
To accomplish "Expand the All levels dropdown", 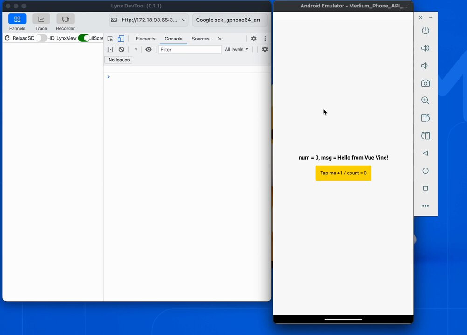I will click(x=236, y=49).
